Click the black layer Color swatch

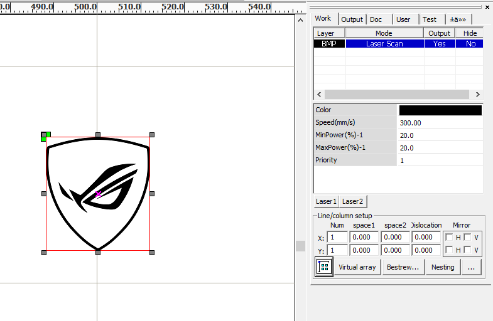point(440,110)
